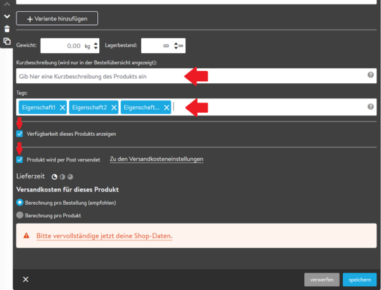This screenshot has height=290, width=381.
Task: Toggle Produkt wird per Post versendet checkbox
Action: pos(20,159)
